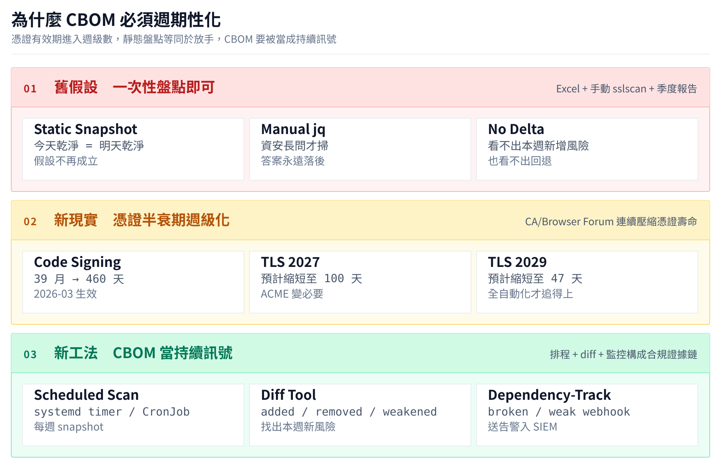Click the text 預計縮短至 47 天
Screen dimensions: 721x473
535,279
